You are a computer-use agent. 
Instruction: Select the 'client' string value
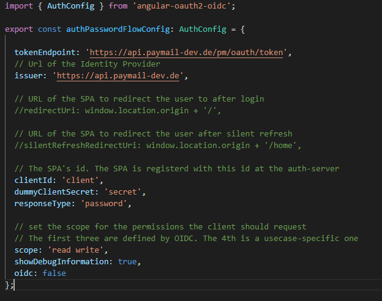[80, 180]
